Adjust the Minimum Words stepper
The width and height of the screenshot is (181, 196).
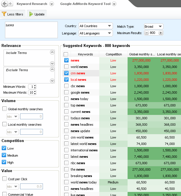[35, 87]
